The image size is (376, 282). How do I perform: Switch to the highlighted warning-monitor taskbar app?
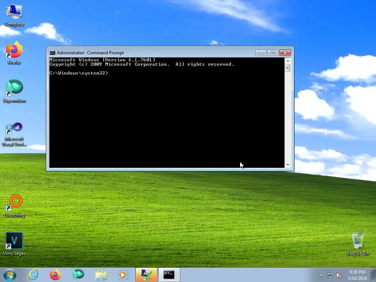pos(146,275)
